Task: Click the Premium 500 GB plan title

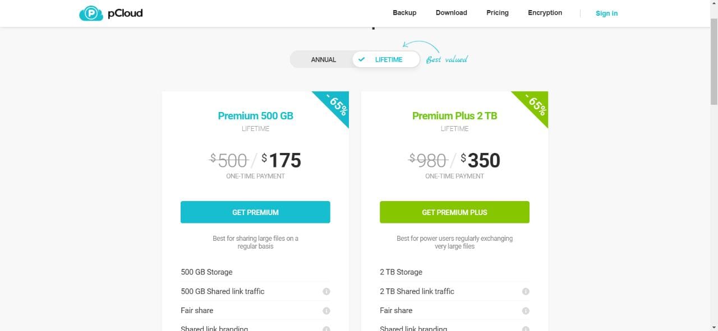Action: click(256, 116)
